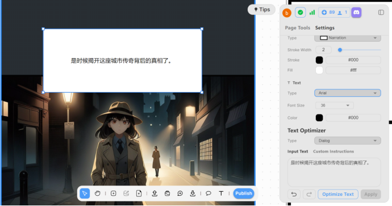Viewport: 392px width, 206px height.
Task: Click the text Color hex #000 field
Action: pyautogui.click(x=353, y=118)
